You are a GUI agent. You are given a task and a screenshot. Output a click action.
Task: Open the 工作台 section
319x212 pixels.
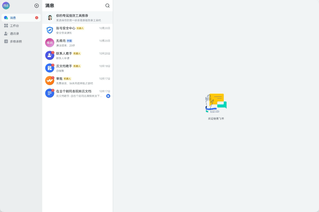pyautogui.click(x=21, y=26)
